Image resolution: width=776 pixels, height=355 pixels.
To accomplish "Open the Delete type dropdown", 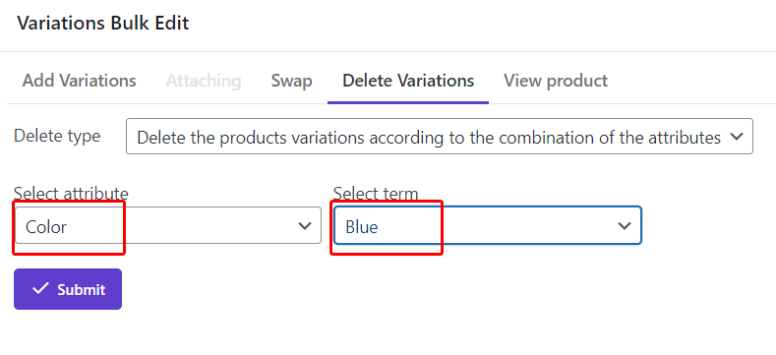I will (440, 136).
